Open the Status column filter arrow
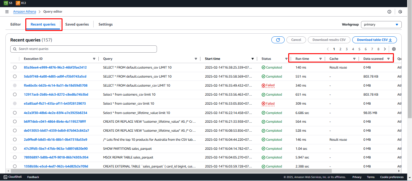Screen dimensions: 412x181 [286, 59]
